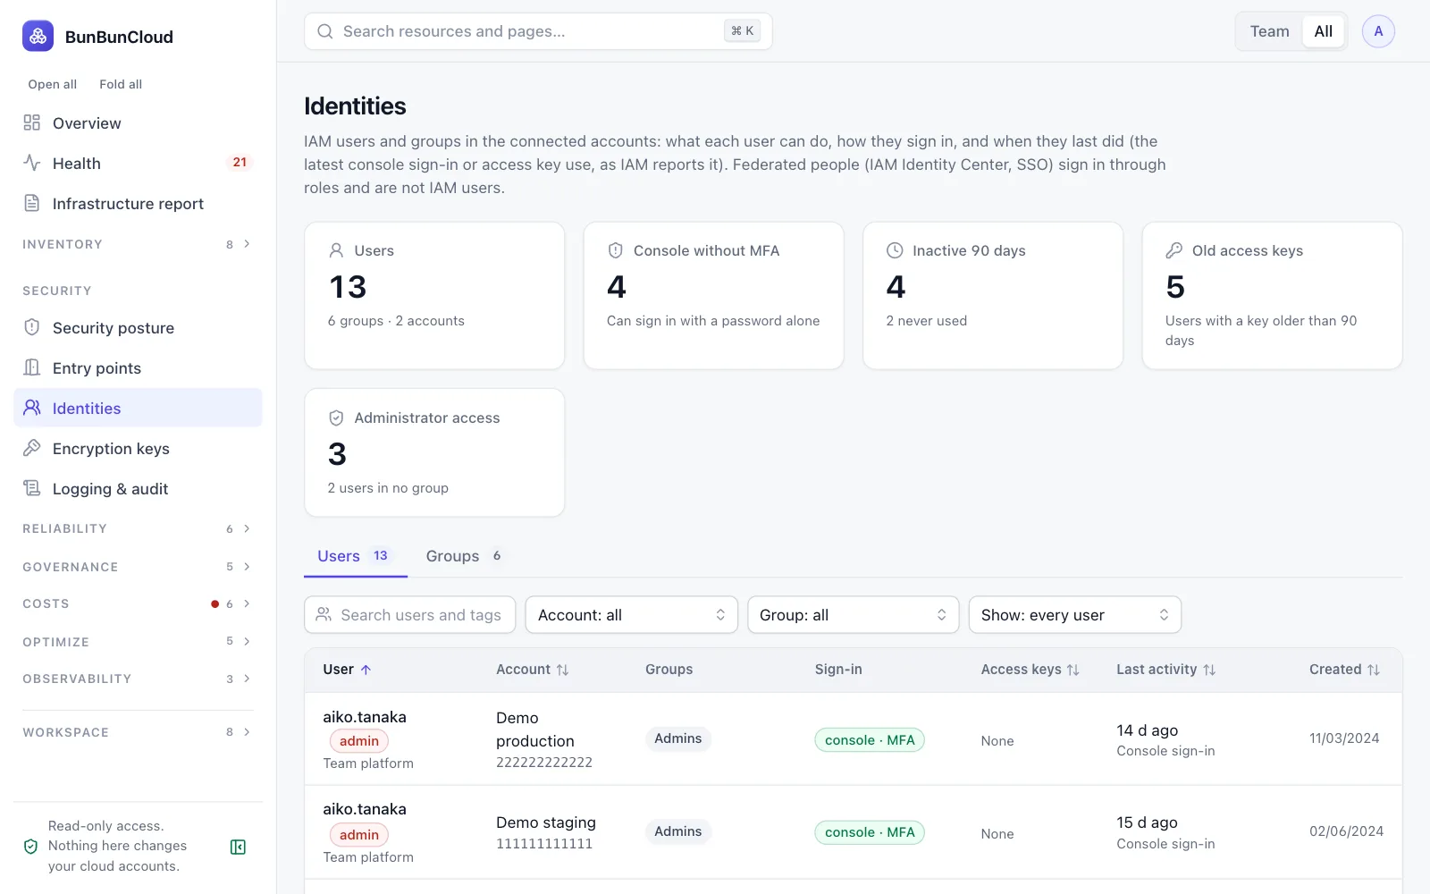Viewport: 1430px width, 894px height.
Task: Sort the Access keys column
Action: [1072, 670]
